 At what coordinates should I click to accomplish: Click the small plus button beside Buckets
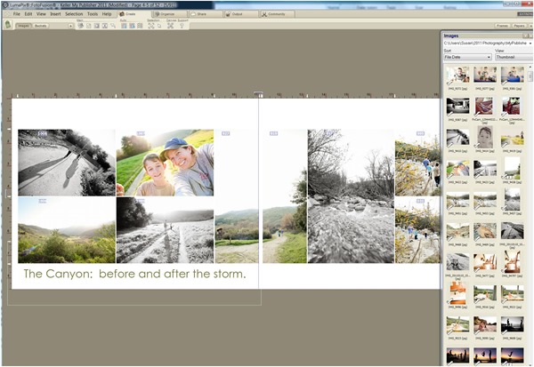pos(70,26)
